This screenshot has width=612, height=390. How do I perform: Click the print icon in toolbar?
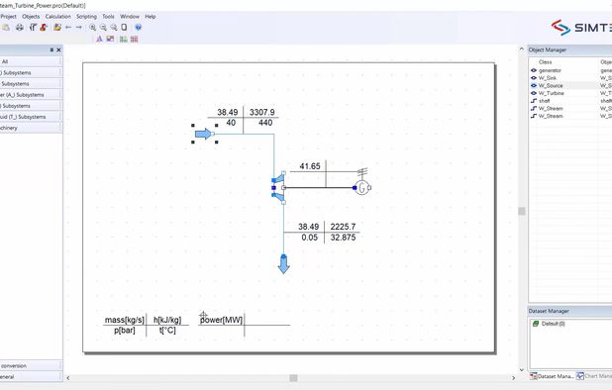point(20,28)
